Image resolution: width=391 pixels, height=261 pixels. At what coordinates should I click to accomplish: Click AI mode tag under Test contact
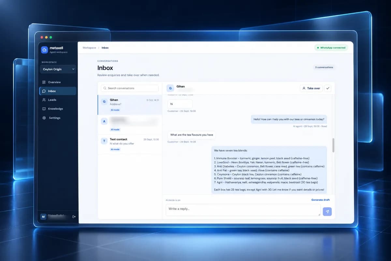coord(115,149)
